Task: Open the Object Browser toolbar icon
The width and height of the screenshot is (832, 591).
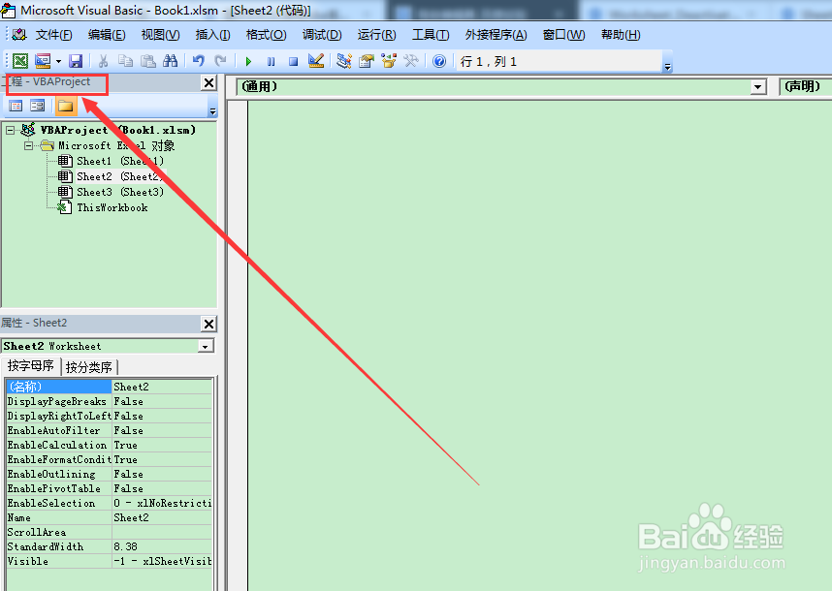Action: click(389, 61)
